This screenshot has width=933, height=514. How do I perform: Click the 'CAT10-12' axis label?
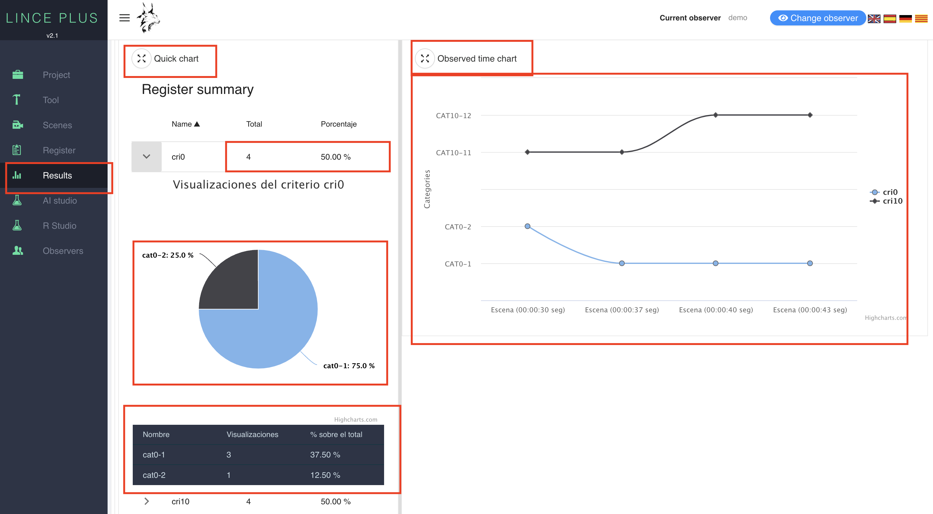[454, 116]
